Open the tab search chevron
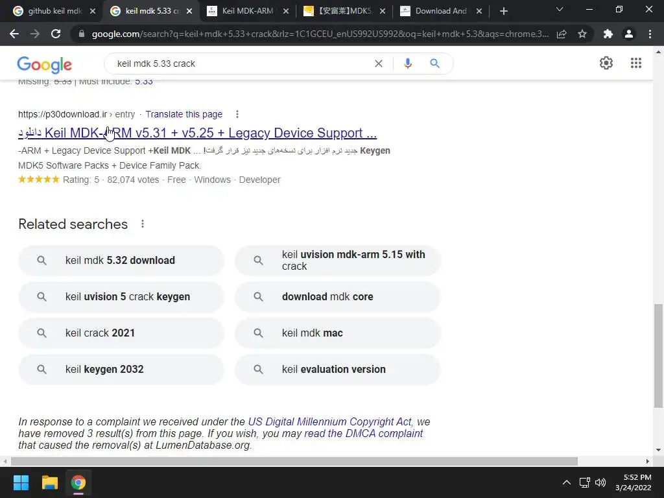 560,9
